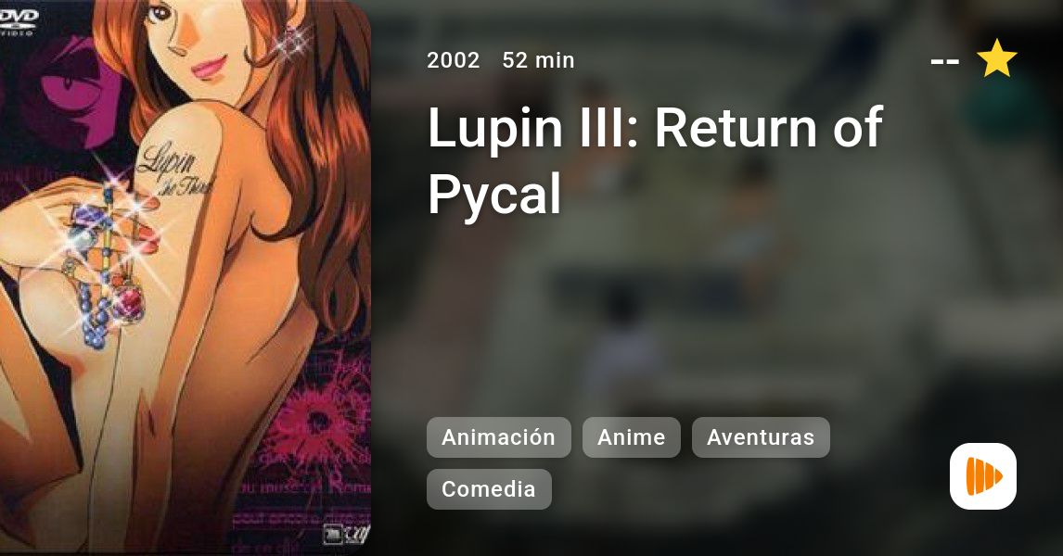This screenshot has height=556, width=1063.
Task: Choose the Aventuras genre tag
Action: point(761,437)
